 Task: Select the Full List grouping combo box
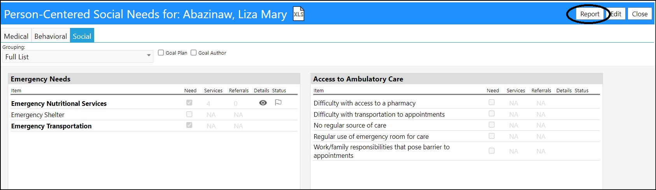[78, 57]
